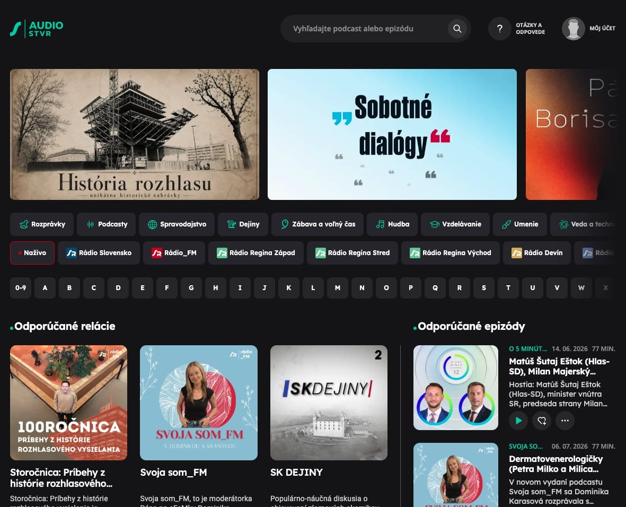Play the Matúš Šutaj Eštok episode
Viewport: 626px width, 507px height.
point(518,421)
